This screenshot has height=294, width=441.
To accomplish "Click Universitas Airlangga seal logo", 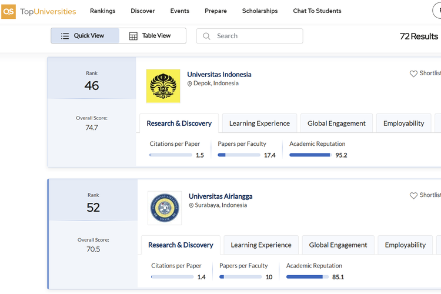I will coord(165,208).
